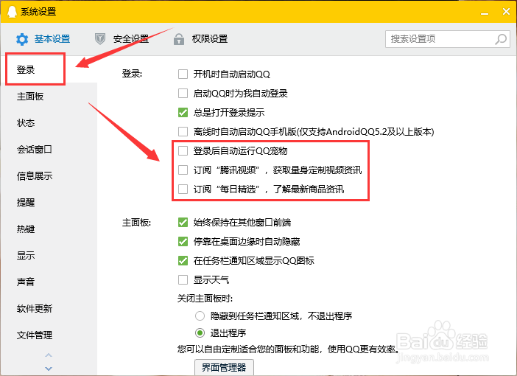Check the 订阅每日精选 subscription option
The height and width of the screenshot is (376, 517).
(183, 189)
